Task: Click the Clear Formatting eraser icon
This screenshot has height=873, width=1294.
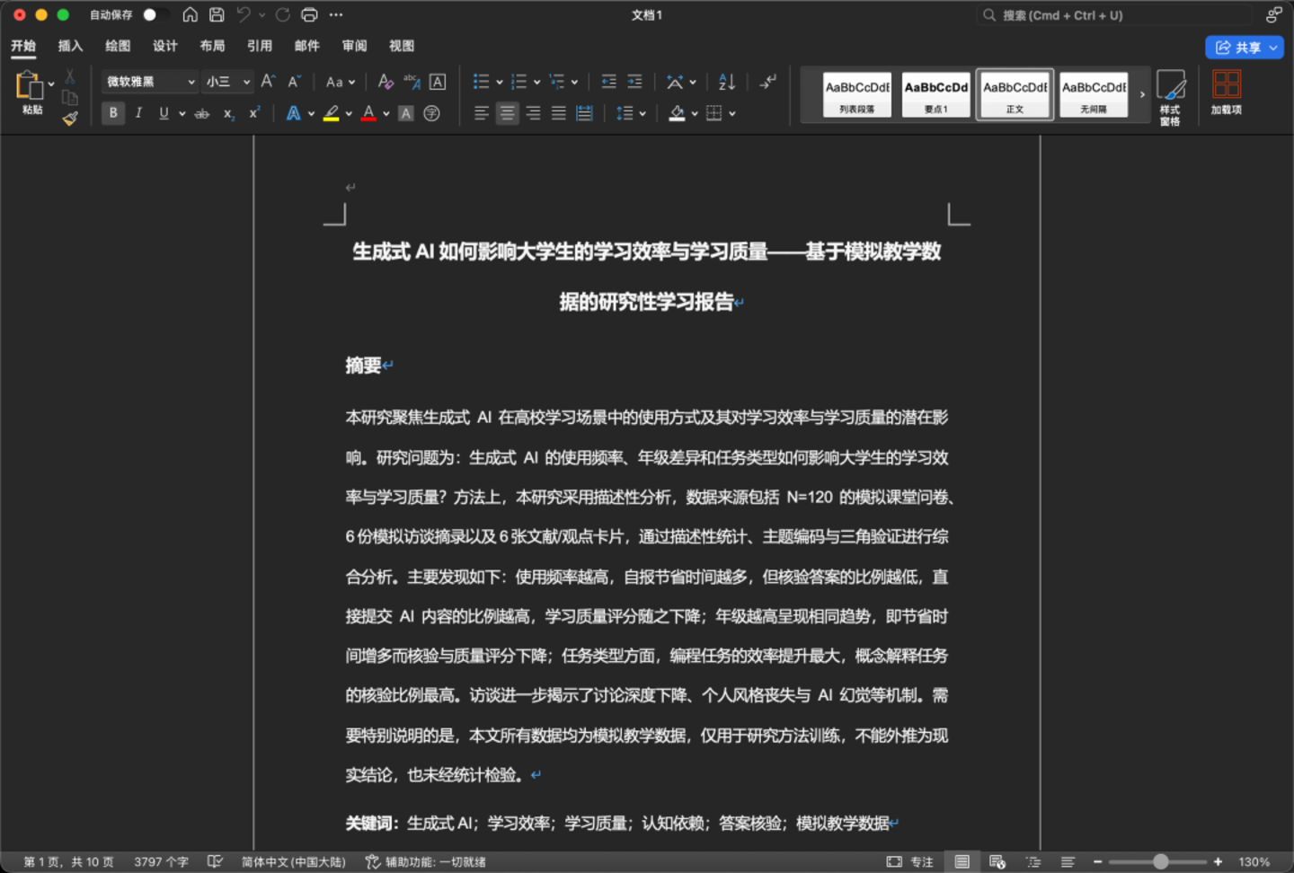Action: 386,82
